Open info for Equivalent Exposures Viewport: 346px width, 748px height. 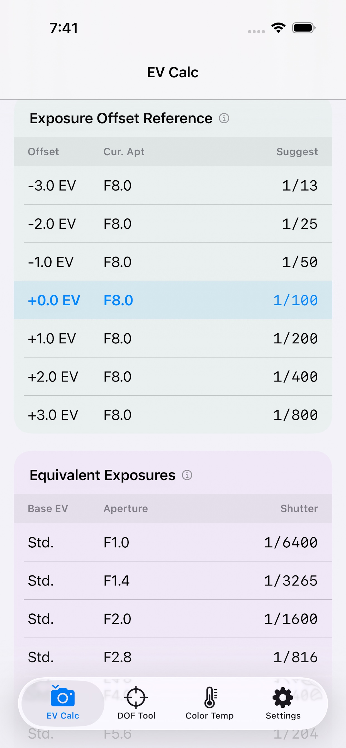click(x=187, y=475)
